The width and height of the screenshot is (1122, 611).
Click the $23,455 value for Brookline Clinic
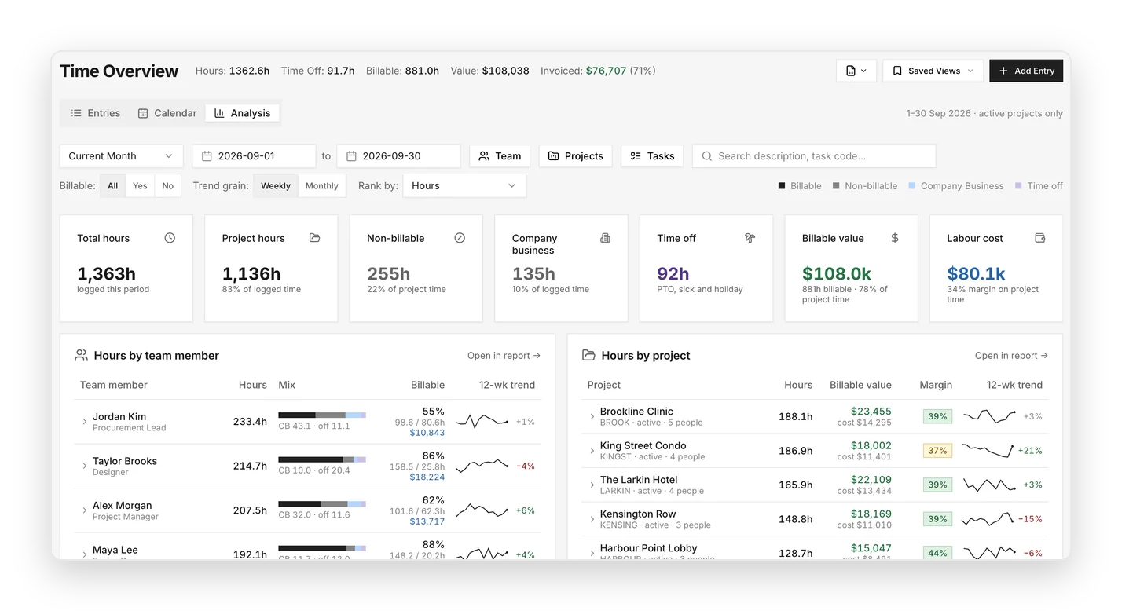[x=871, y=412]
